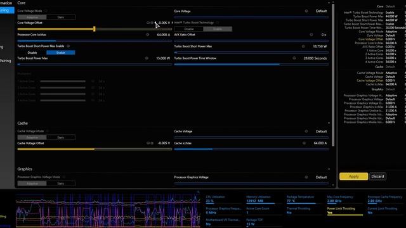Image resolution: width=406 pixels, height=228 pixels.
Task: Click the Cache IccMax slider
Action: coord(251,149)
